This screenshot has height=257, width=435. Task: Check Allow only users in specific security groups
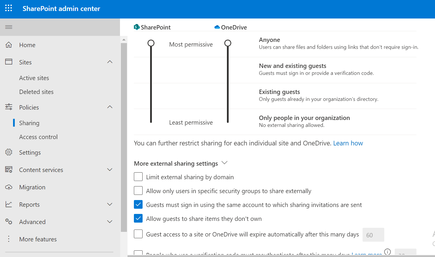138,191
